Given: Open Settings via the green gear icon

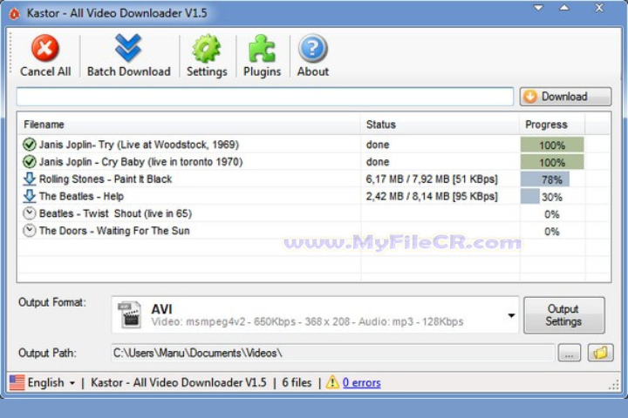Looking at the screenshot, I should [206, 49].
